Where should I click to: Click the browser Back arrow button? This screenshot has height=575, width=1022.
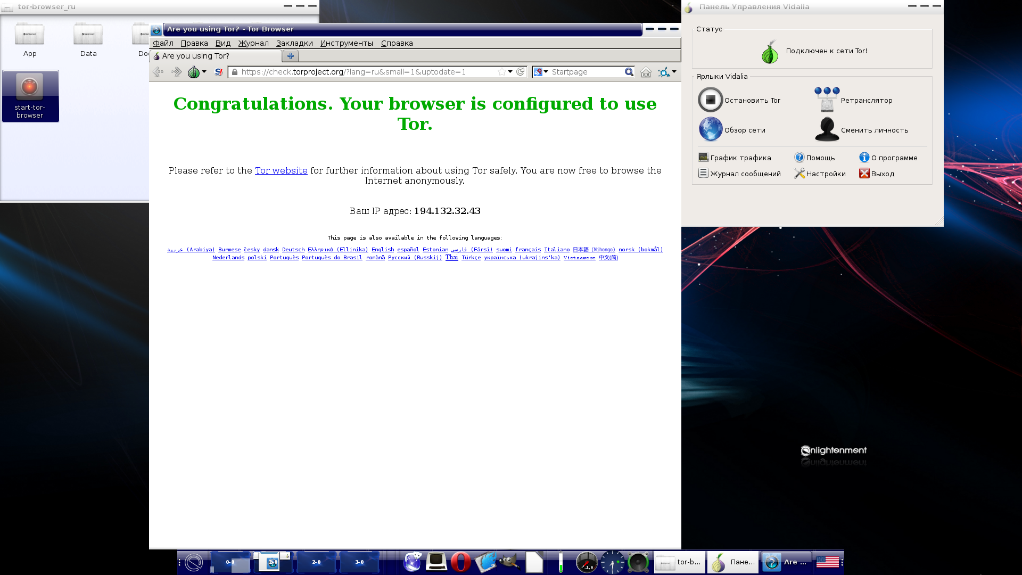[x=158, y=72]
